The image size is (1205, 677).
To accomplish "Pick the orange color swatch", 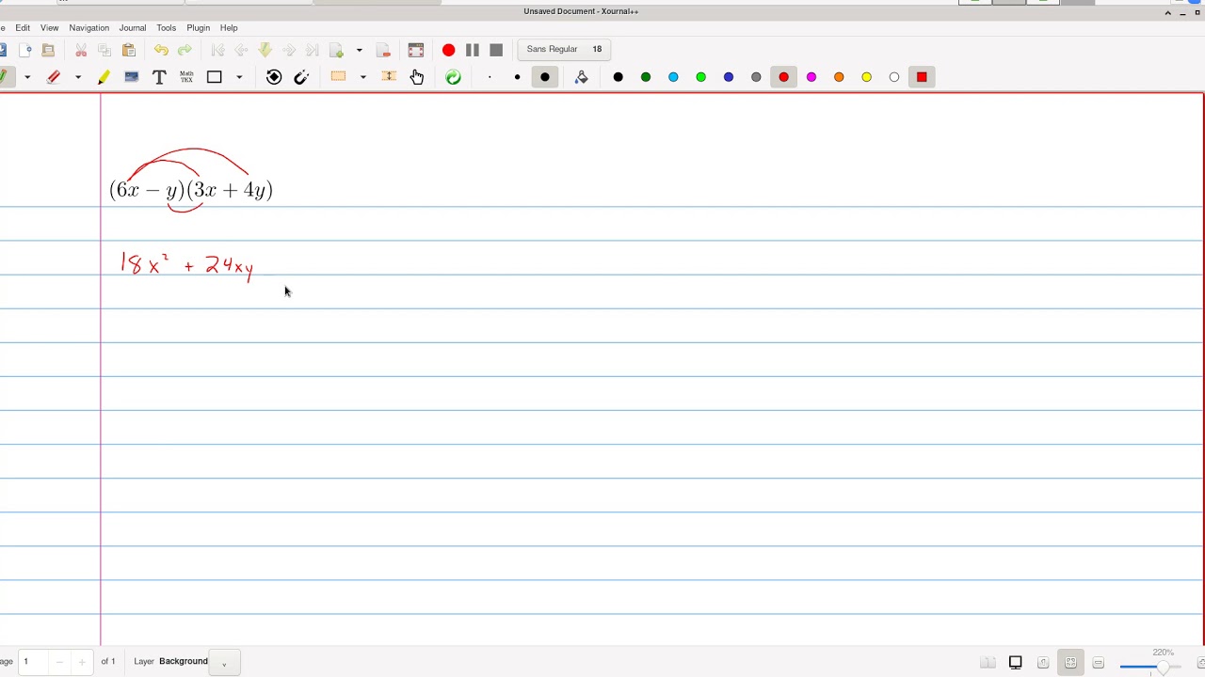I will point(839,77).
